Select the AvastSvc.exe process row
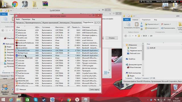Screen dimensions: 182x102 (57, 38)
